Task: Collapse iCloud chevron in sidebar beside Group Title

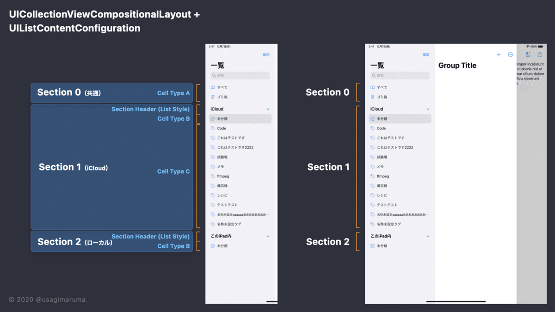Action: pyautogui.click(x=428, y=109)
